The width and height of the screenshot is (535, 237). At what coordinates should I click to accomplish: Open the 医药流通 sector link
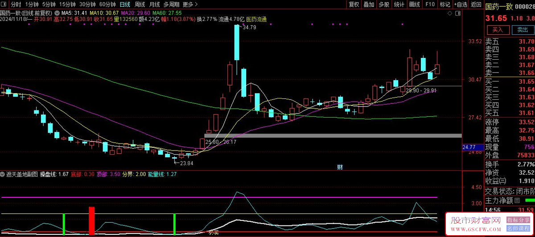click(x=256, y=20)
